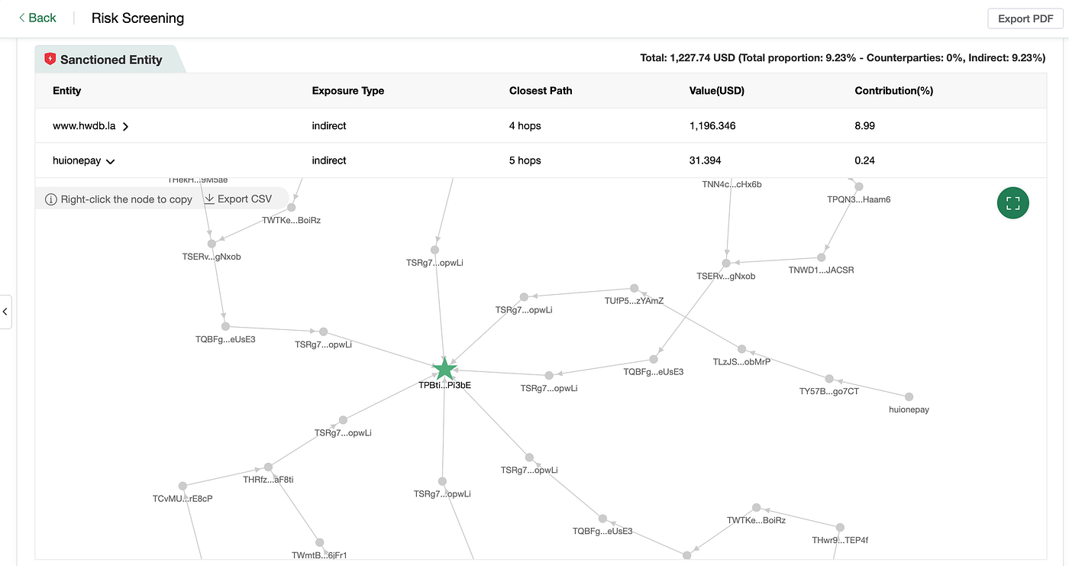
Task: Select the TCvMU...rE8cP graph node
Action: pyautogui.click(x=182, y=486)
